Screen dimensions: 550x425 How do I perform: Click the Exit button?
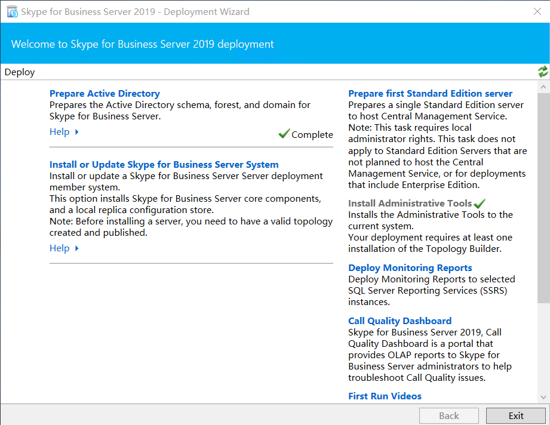pos(515,416)
